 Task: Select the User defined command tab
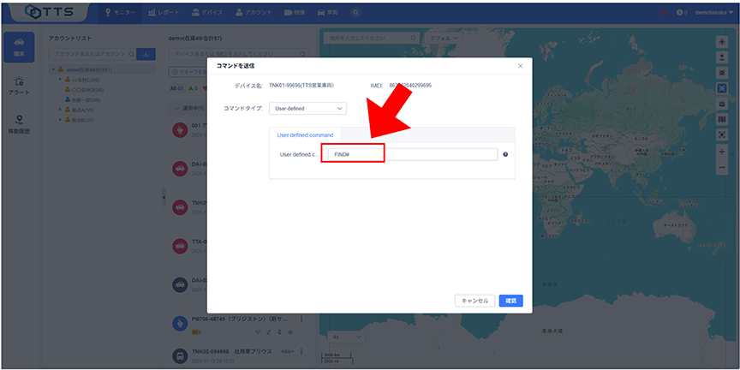click(305, 134)
